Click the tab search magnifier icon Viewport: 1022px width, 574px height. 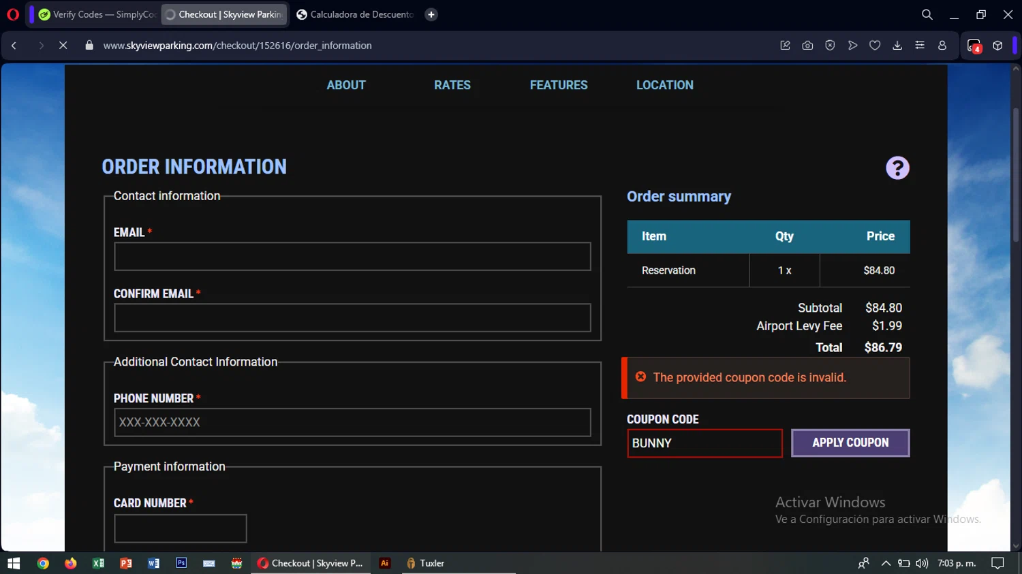927,14
